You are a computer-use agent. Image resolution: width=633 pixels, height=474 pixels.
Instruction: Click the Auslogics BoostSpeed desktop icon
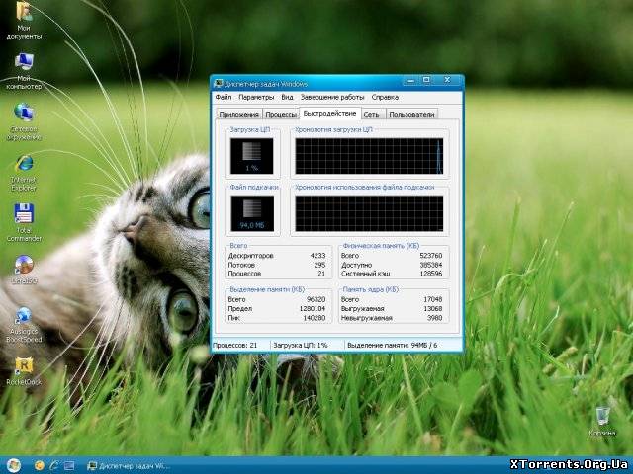[x=24, y=316]
